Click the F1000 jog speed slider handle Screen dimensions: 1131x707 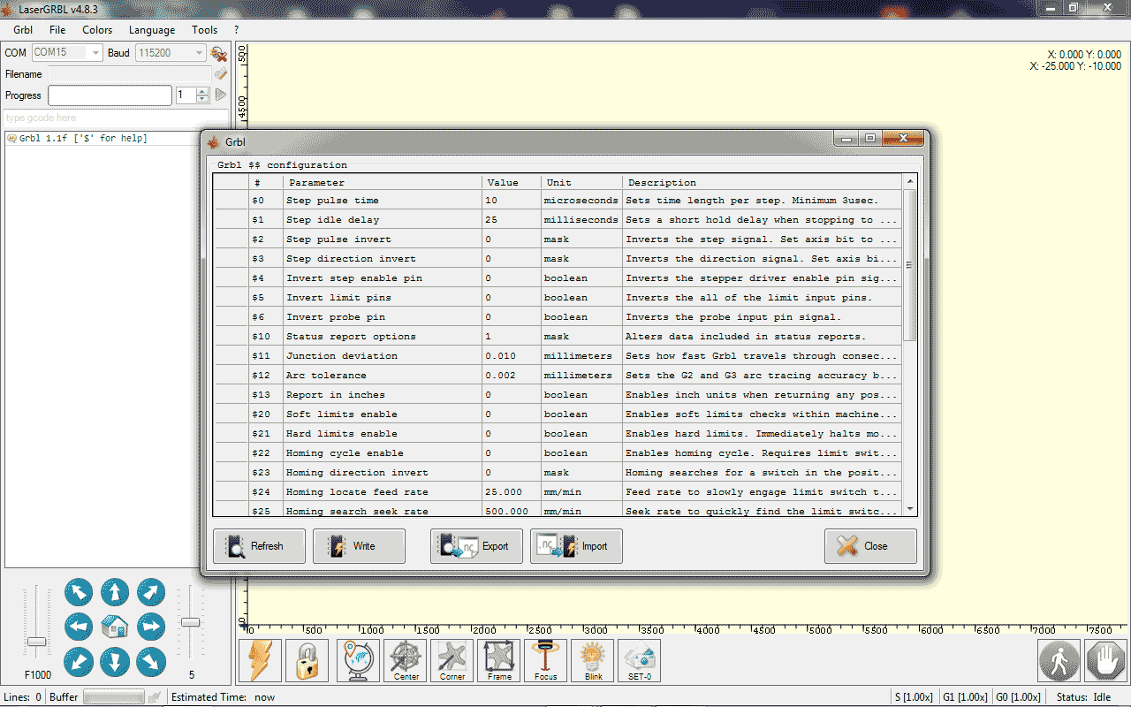click(36, 642)
